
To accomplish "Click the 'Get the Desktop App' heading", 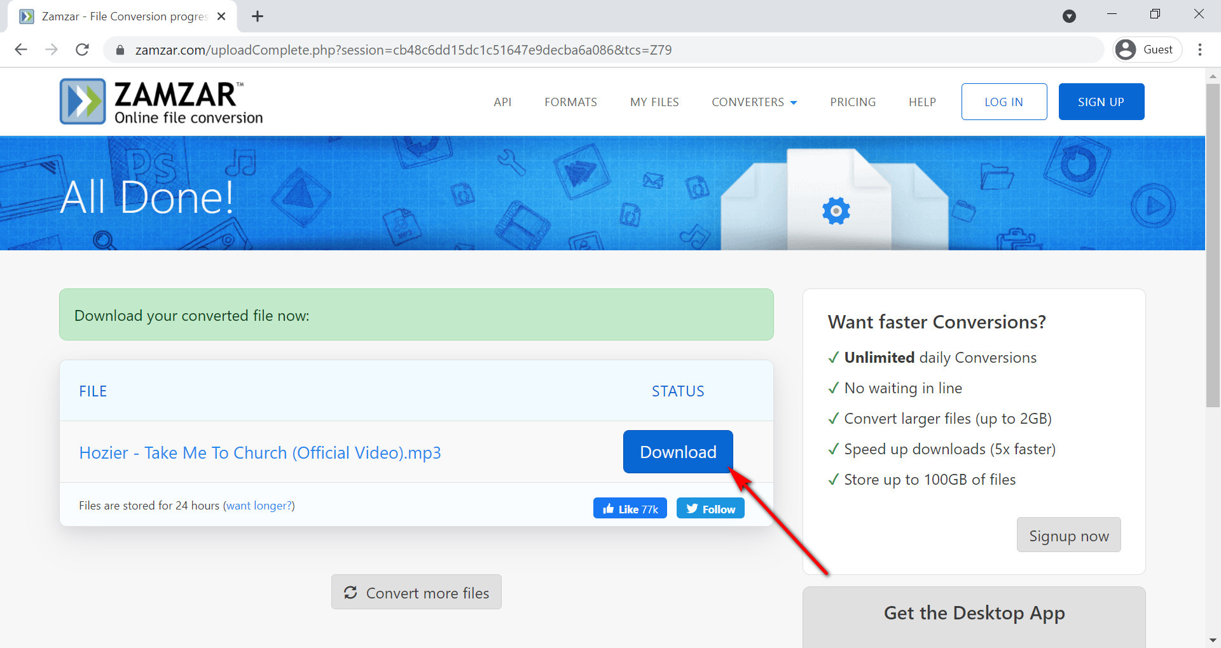I will pos(974,613).
